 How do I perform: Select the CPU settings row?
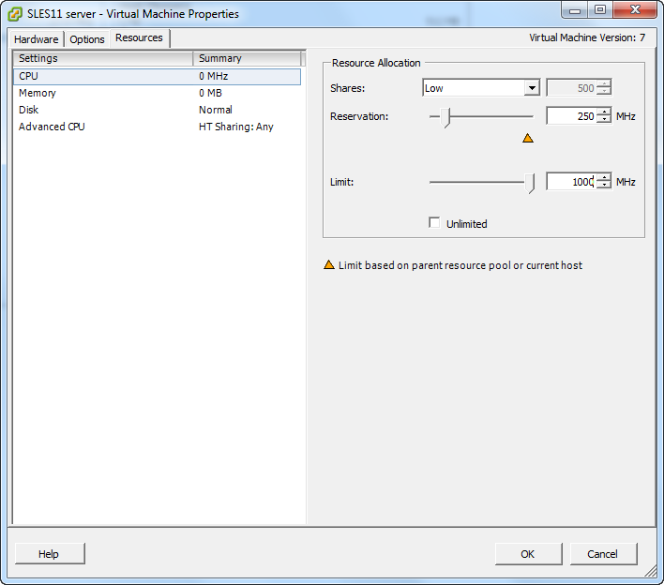click(x=158, y=76)
